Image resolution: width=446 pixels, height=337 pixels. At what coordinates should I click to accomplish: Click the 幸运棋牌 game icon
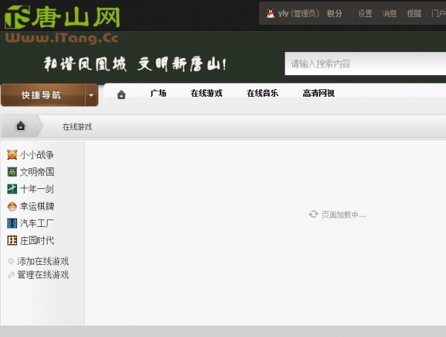coord(12,206)
